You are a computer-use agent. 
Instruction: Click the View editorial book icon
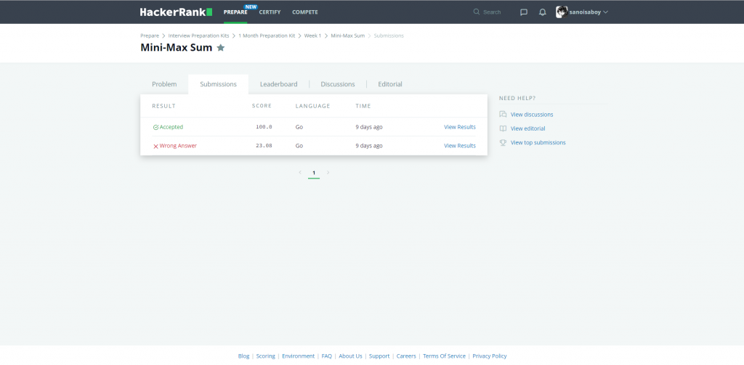(x=503, y=128)
